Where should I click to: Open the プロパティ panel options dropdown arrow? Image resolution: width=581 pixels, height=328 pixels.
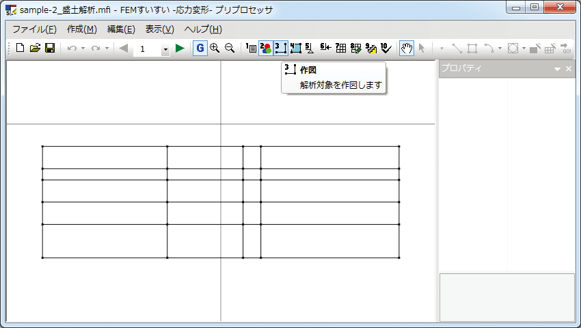point(557,69)
